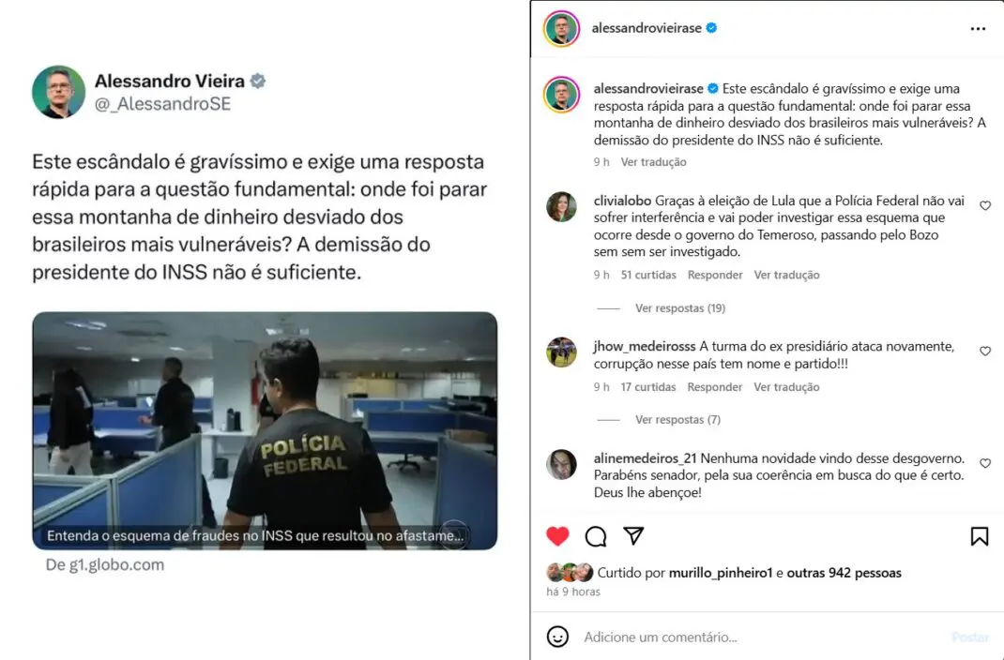Click Responder under clivialobo's comment
Image resolution: width=1004 pixels, height=660 pixels.
click(x=715, y=275)
